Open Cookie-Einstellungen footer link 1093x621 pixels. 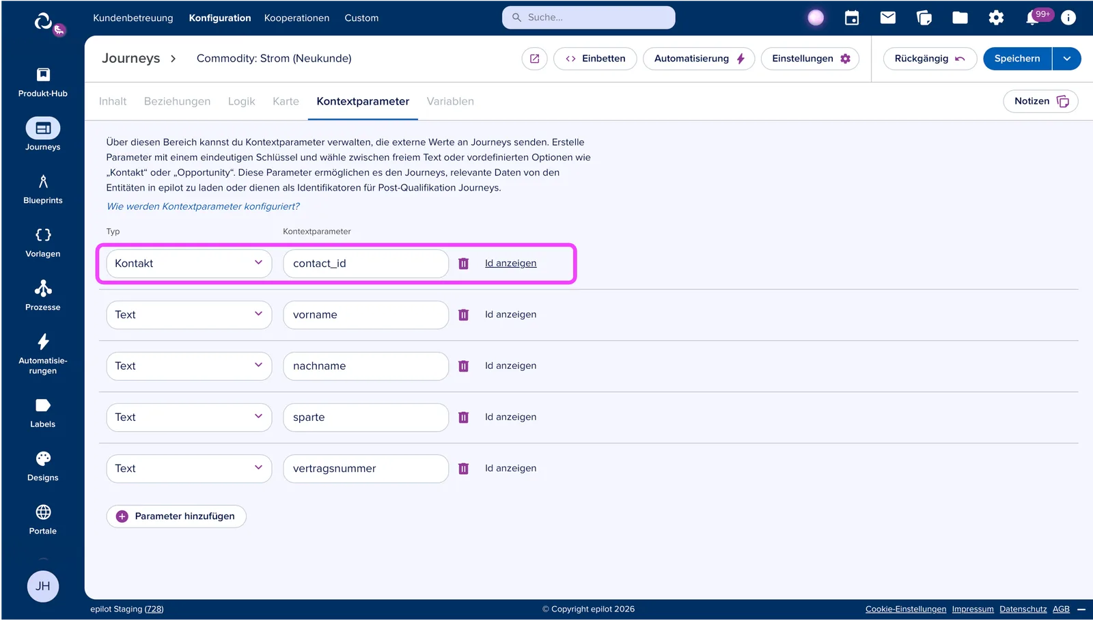point(906,609)
